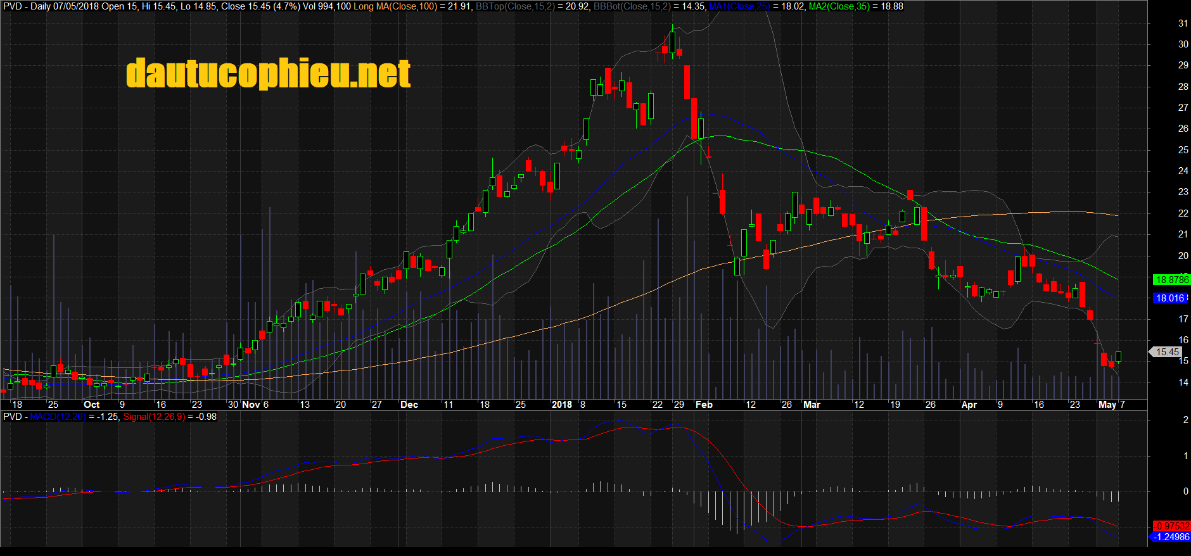Screen dimensions: 1191x556
Task: Click the Signal(12,26,9) = -0.98 label
Action: coord(170,417)
